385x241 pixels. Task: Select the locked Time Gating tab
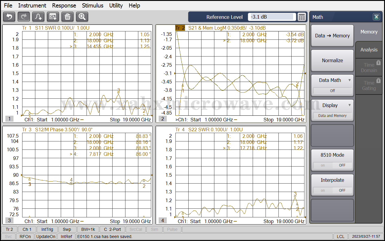(x=369, y=85)
